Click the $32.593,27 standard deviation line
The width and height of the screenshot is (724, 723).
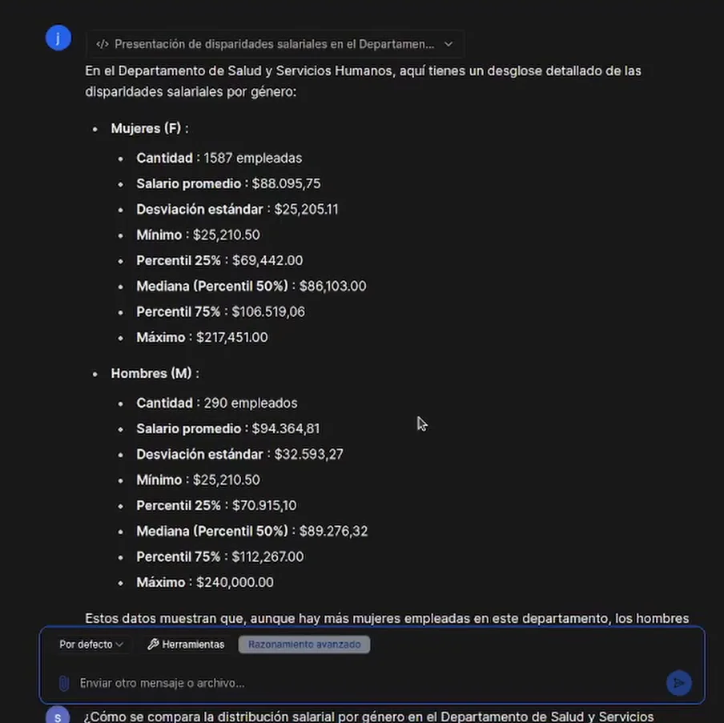point(239,454)
